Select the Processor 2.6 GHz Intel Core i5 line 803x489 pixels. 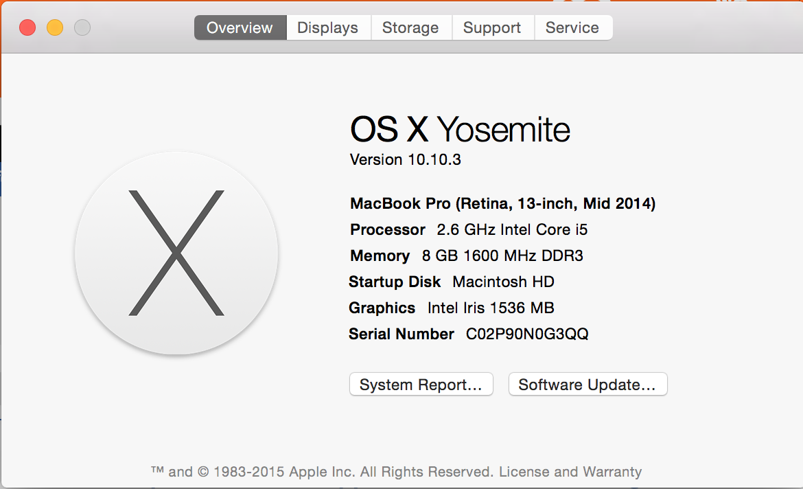point(469,229)
